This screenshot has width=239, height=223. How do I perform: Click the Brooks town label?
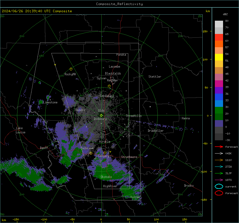pyautogui.click(x=189, y=186)
